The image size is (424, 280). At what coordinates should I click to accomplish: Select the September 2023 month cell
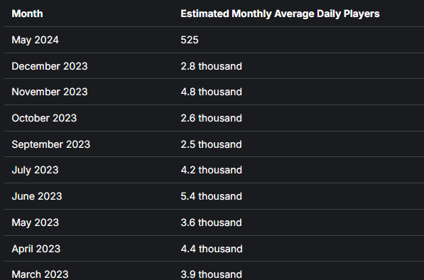click(51, 144)
